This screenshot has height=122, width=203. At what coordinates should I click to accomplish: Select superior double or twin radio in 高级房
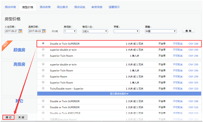pyautogui.click(x=43, y=64)
